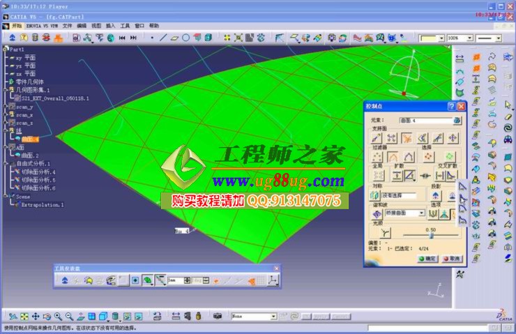Open the 工具 menu
Viewport: 516px width, 334px height.
click(126, 25)
